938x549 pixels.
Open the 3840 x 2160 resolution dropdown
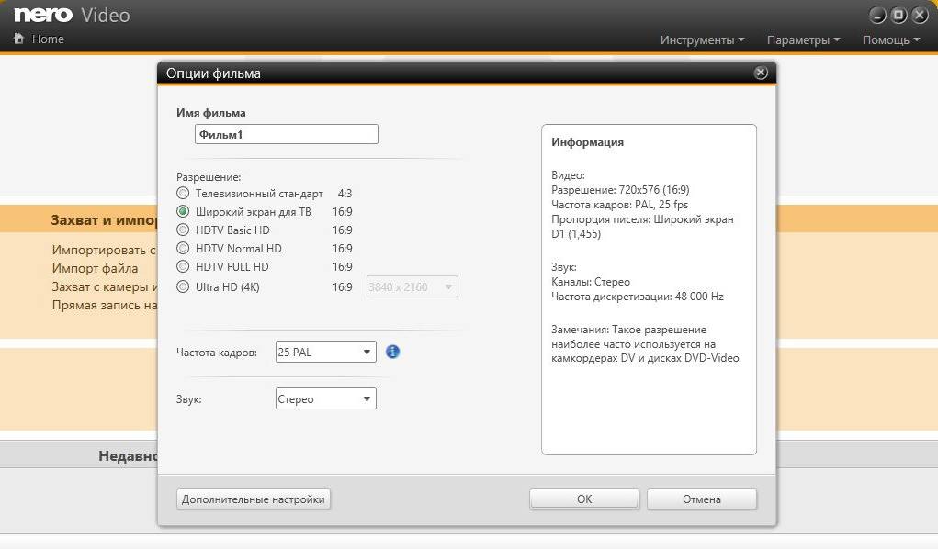[x=412, y=287]
